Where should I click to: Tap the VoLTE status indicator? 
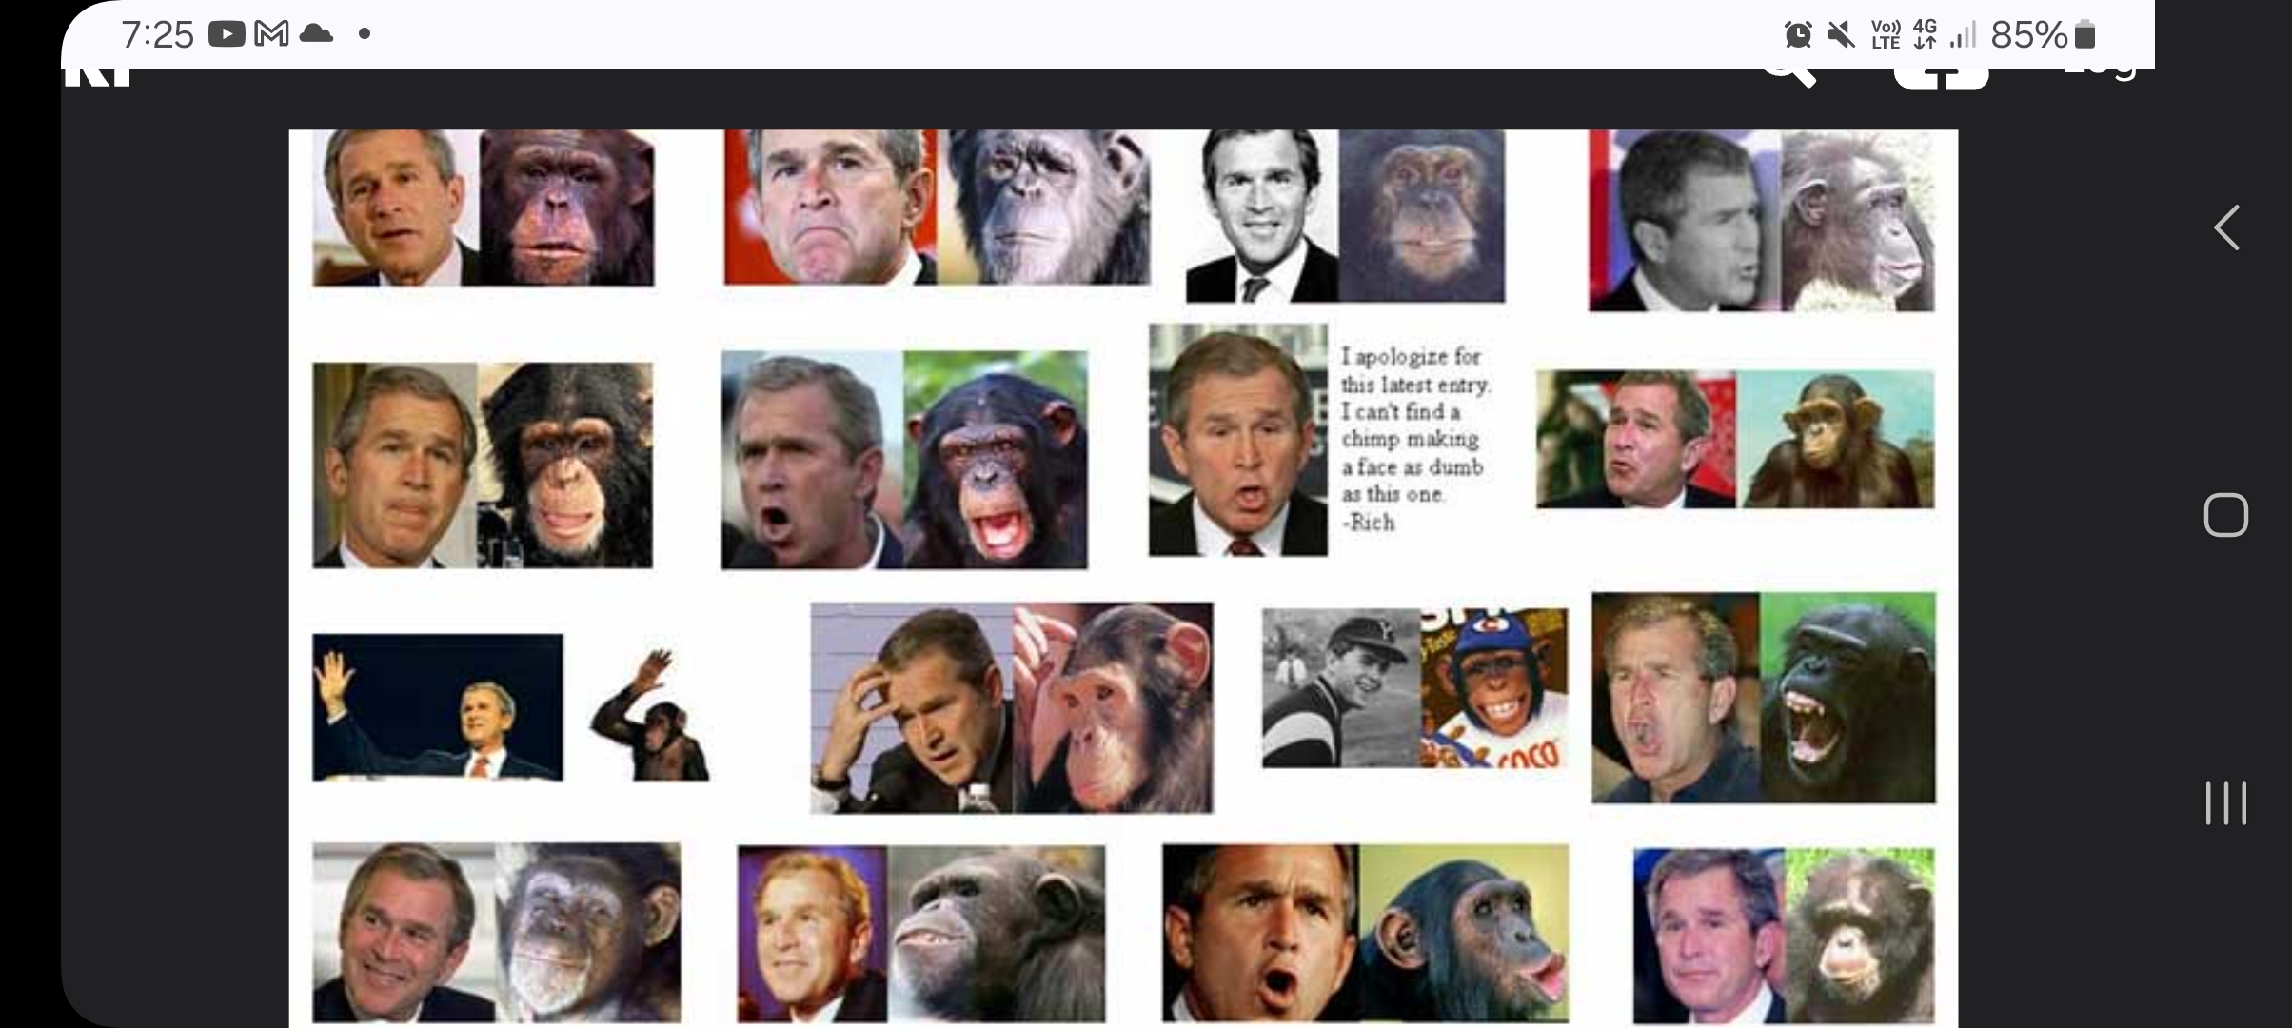(x=1886, y=35)
